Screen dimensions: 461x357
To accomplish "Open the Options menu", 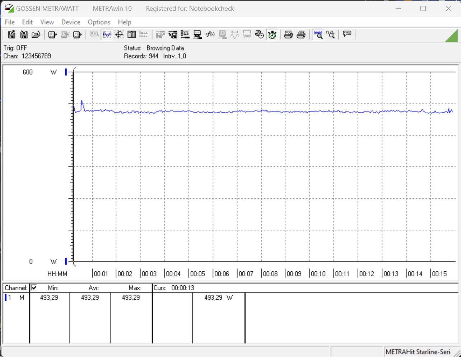I will click(99, 22).
